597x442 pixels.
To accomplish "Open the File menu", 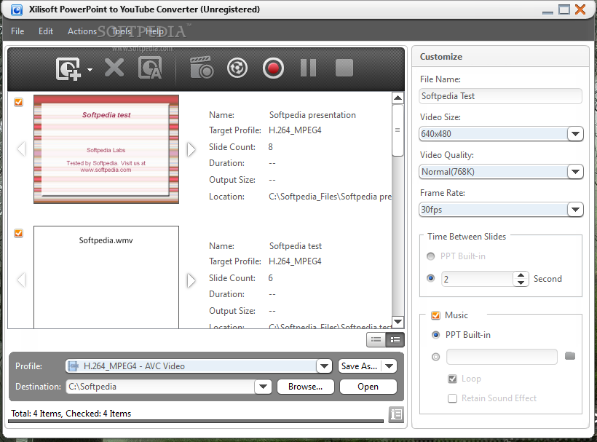I will tap(17, 31).
